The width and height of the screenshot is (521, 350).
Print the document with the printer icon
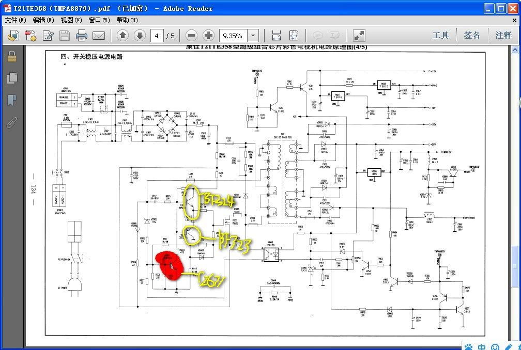(82, 36)
